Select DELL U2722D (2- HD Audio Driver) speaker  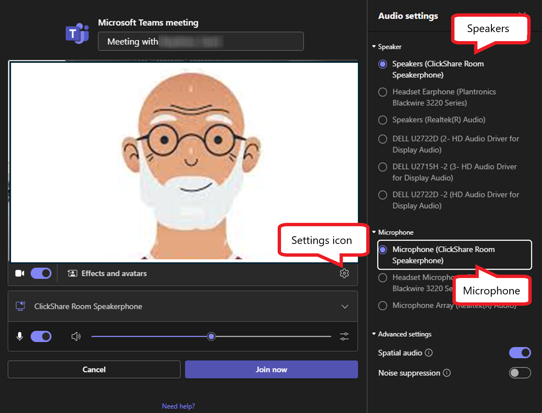[383, 139]
